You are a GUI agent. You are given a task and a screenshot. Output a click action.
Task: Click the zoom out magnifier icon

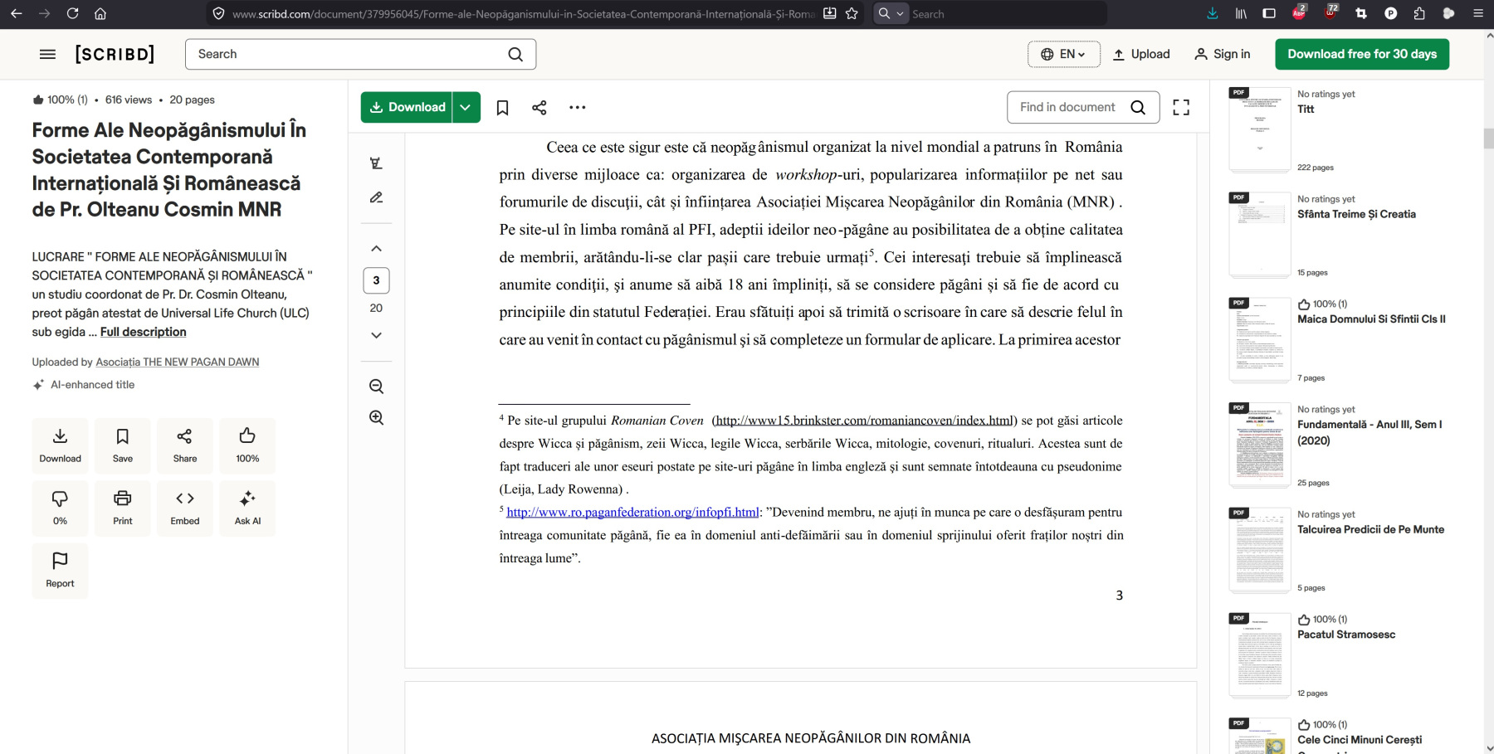click(x=376, y=387)
